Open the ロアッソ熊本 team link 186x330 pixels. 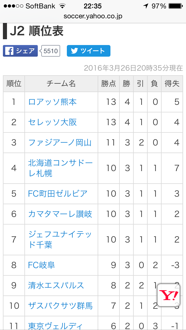52,102
